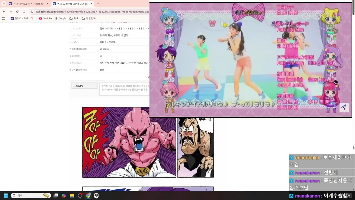This screenshot has height=200, width=355.
Task: Open Task View on taskbar
Action: (x=56, y=196)
